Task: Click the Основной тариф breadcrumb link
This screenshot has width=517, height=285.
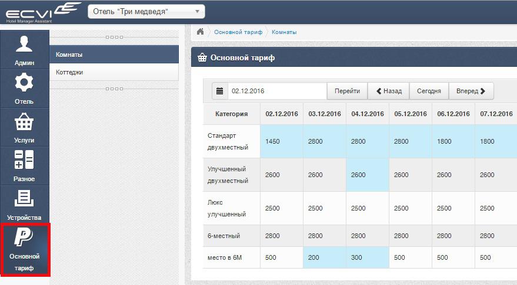Action: click(x=238, y=32)
